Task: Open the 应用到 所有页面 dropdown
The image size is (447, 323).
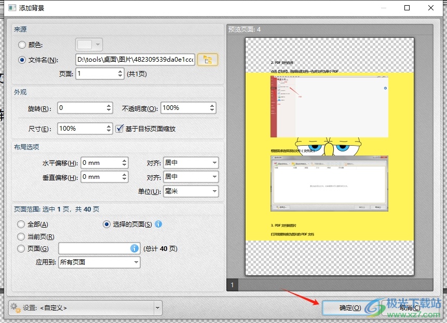Action: (99, 262)
